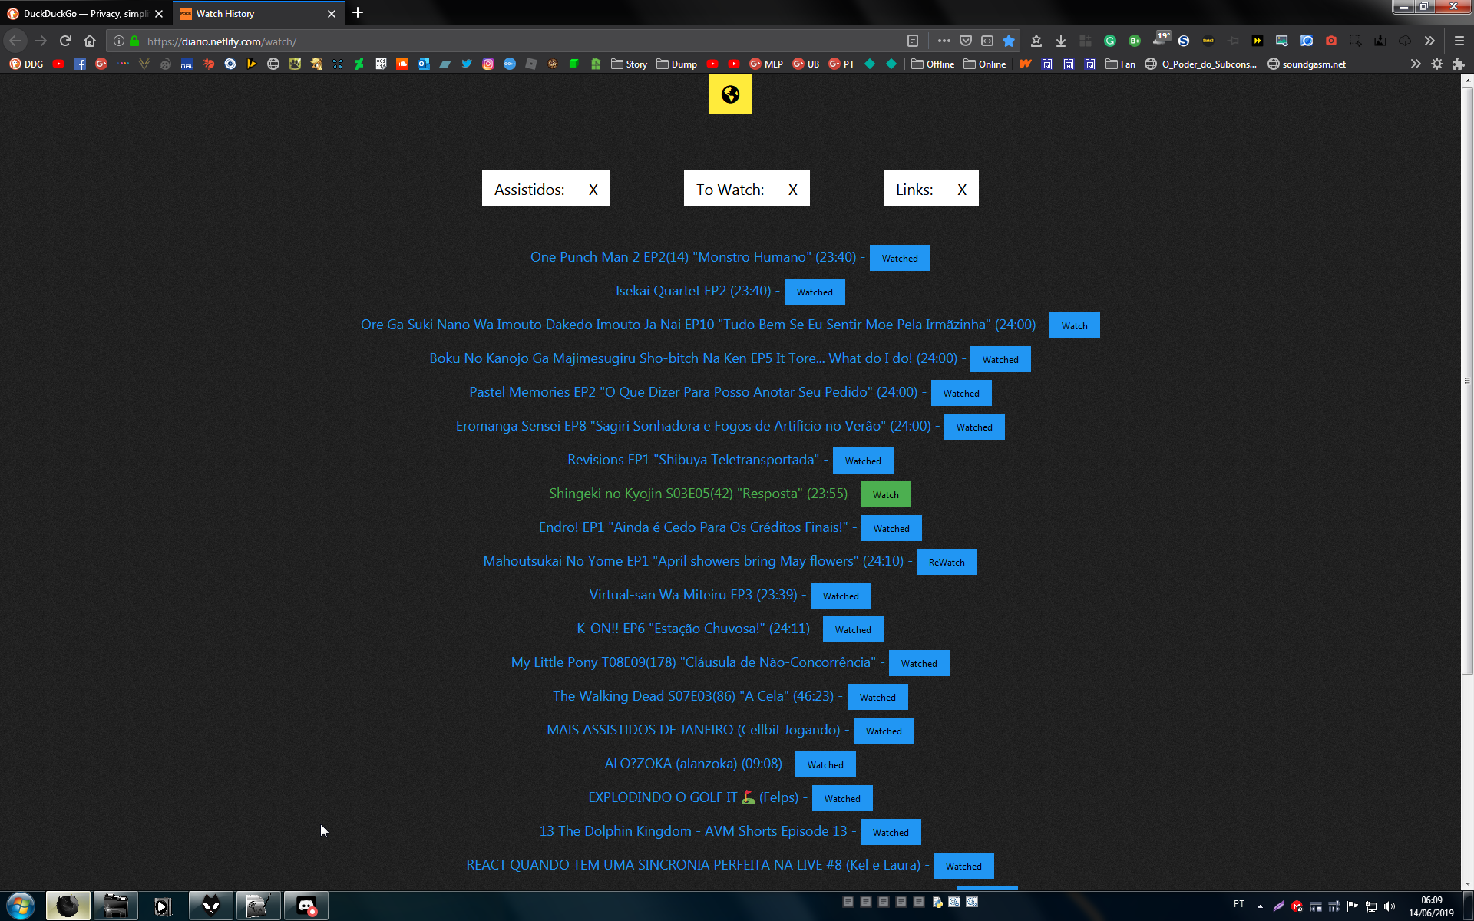This screenshot has width=1474, height=921.
Task: Click the volume speaker tray icon
Action: tap(1389, 906)
